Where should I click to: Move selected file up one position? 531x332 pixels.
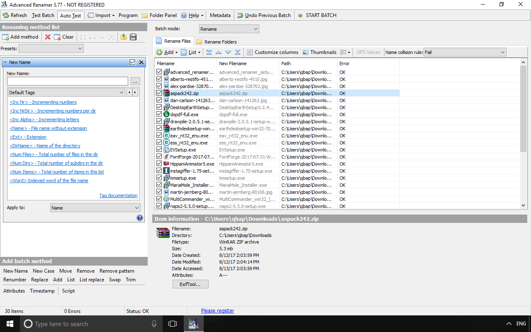(219, 52)
